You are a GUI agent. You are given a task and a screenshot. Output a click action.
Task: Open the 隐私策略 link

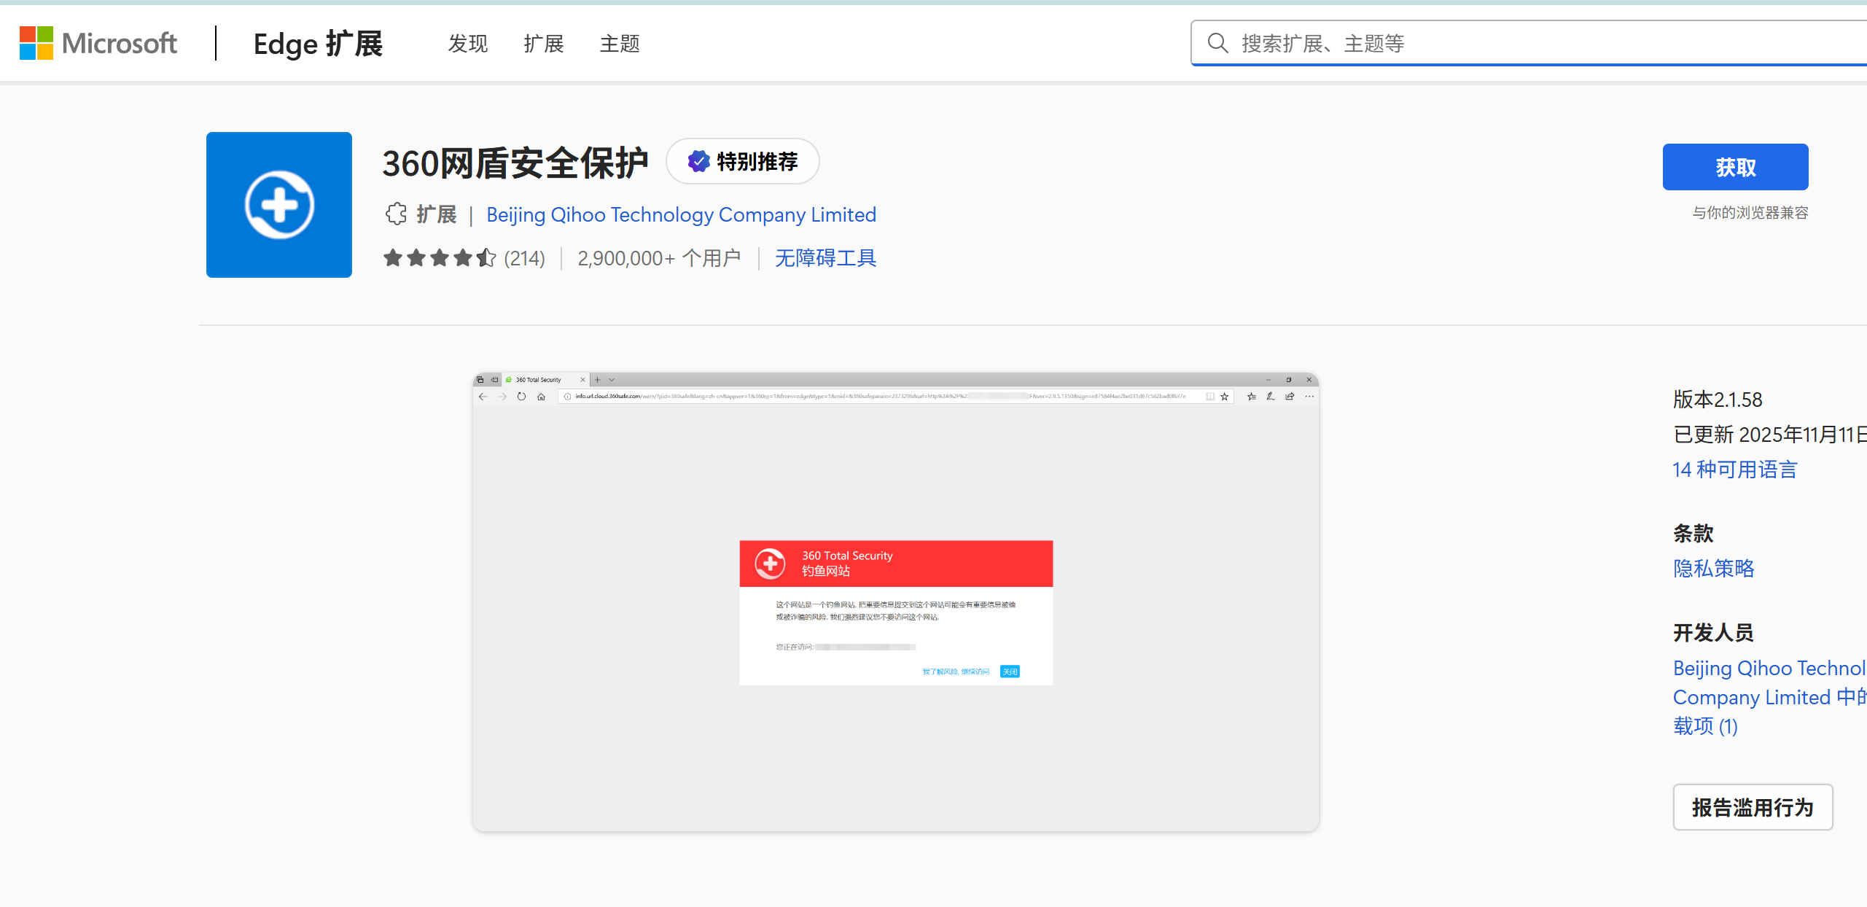1714,569
